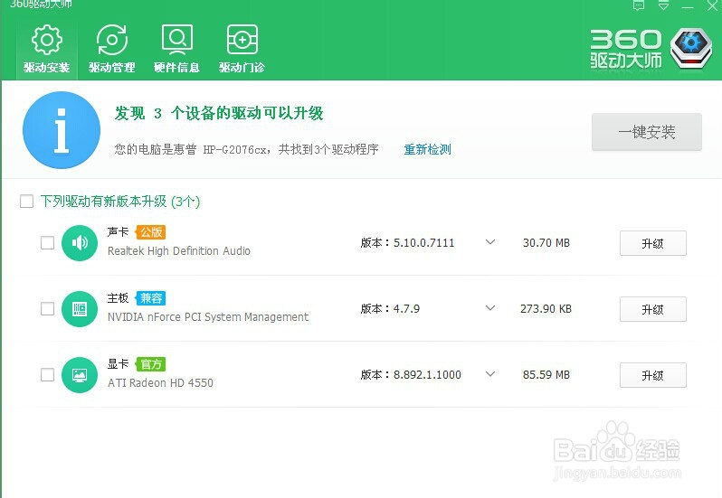The height and width of the screenshot is (498, 722).
Task: Click the 显卡 display icon
Action: tap(80, 375)
